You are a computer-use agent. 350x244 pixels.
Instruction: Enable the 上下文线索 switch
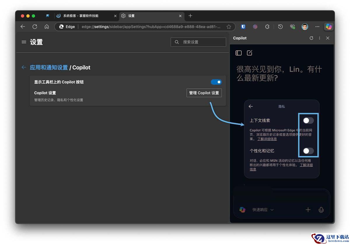(x=308, y=120)
